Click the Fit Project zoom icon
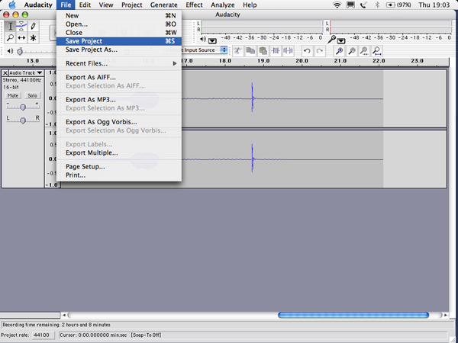Viewport: 458px width, 343px height. pos(377,51)
